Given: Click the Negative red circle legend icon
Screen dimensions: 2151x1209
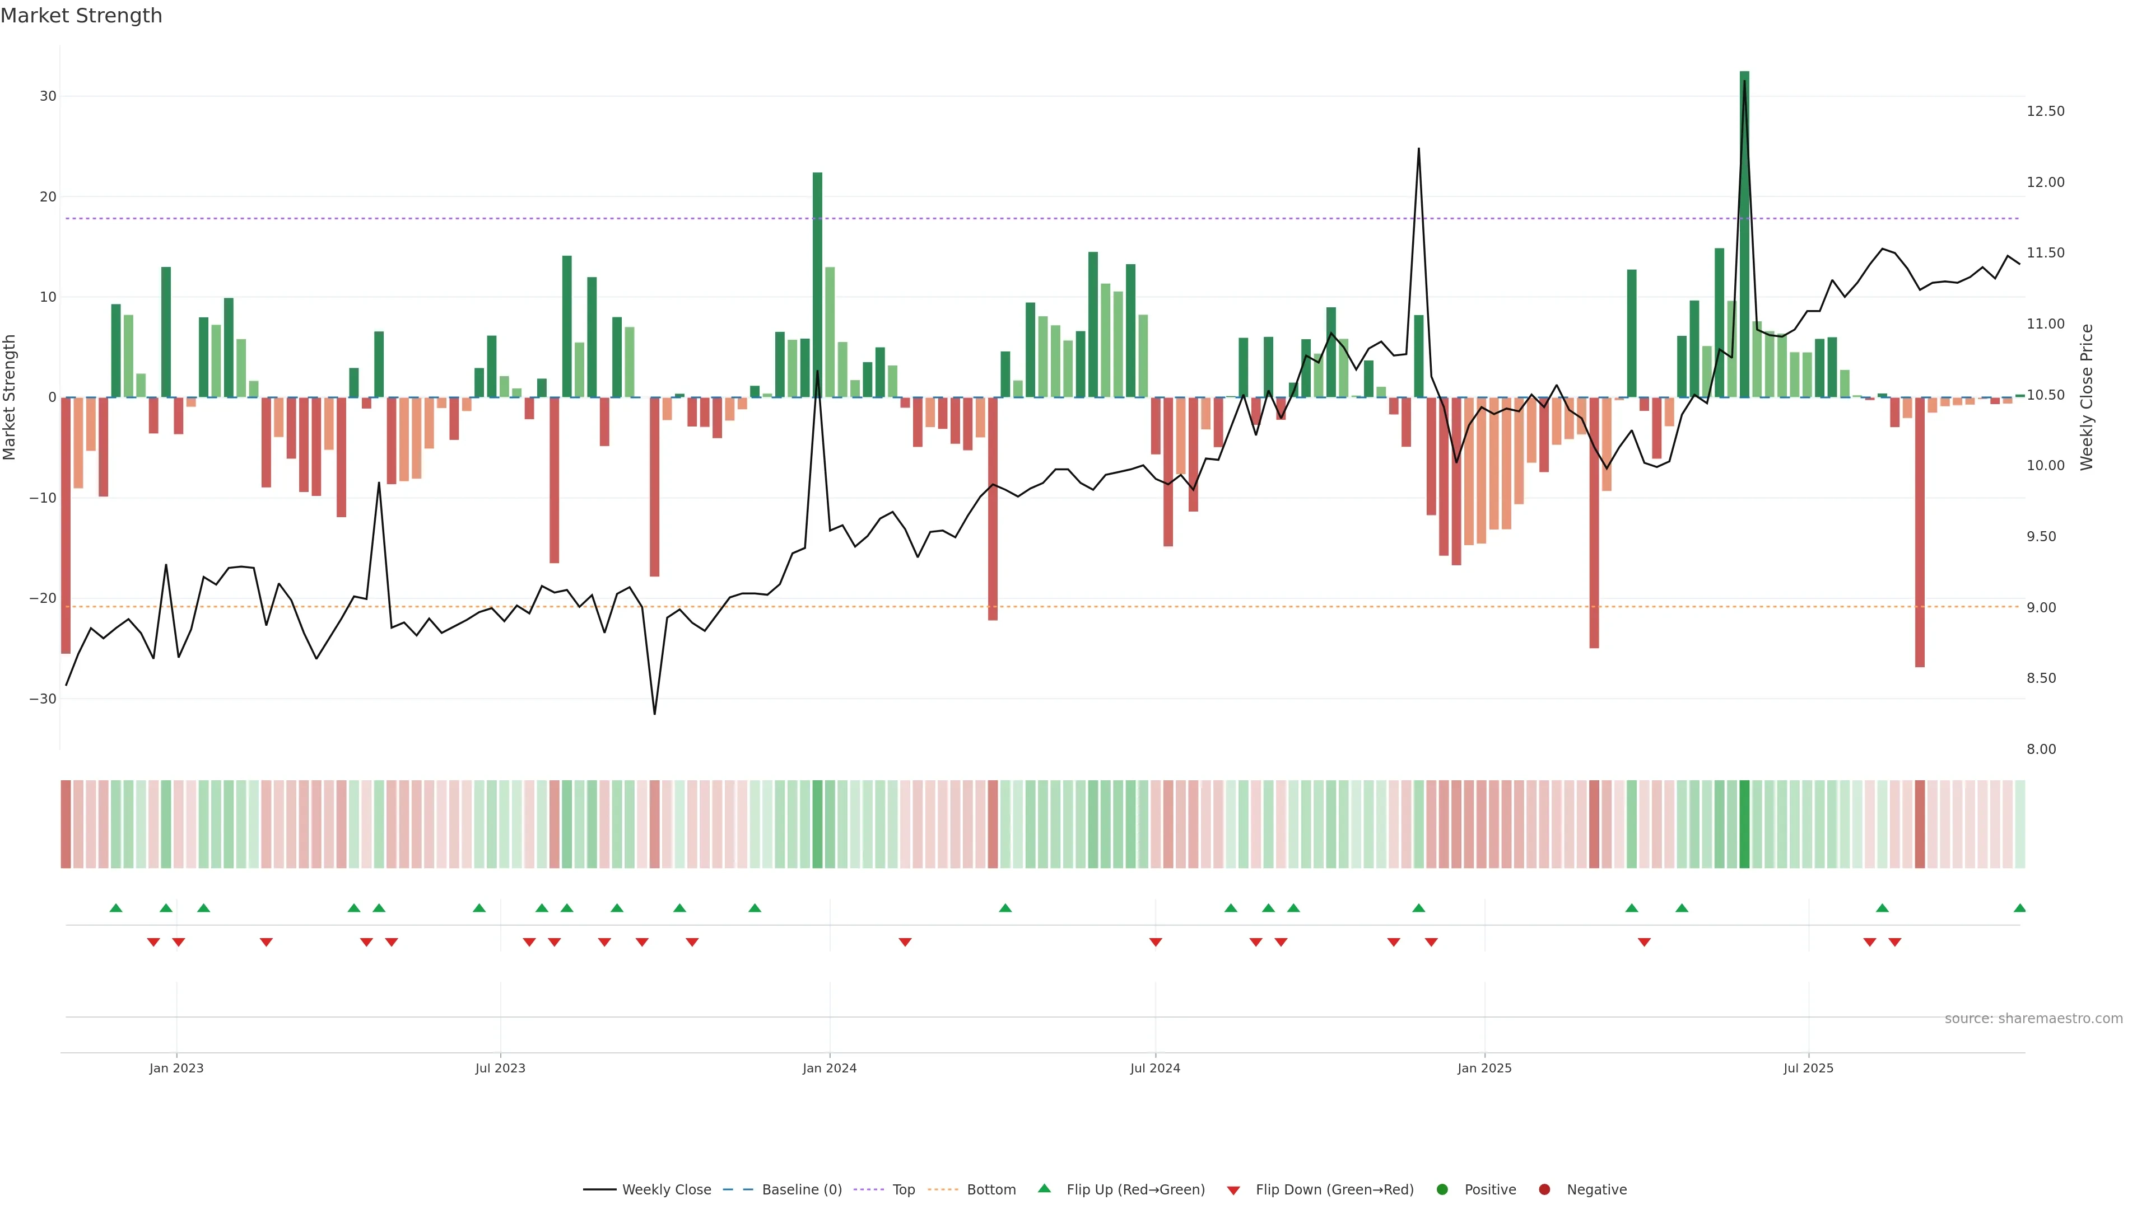Looking at the screenshot, I should (x=1544, y=1190).
